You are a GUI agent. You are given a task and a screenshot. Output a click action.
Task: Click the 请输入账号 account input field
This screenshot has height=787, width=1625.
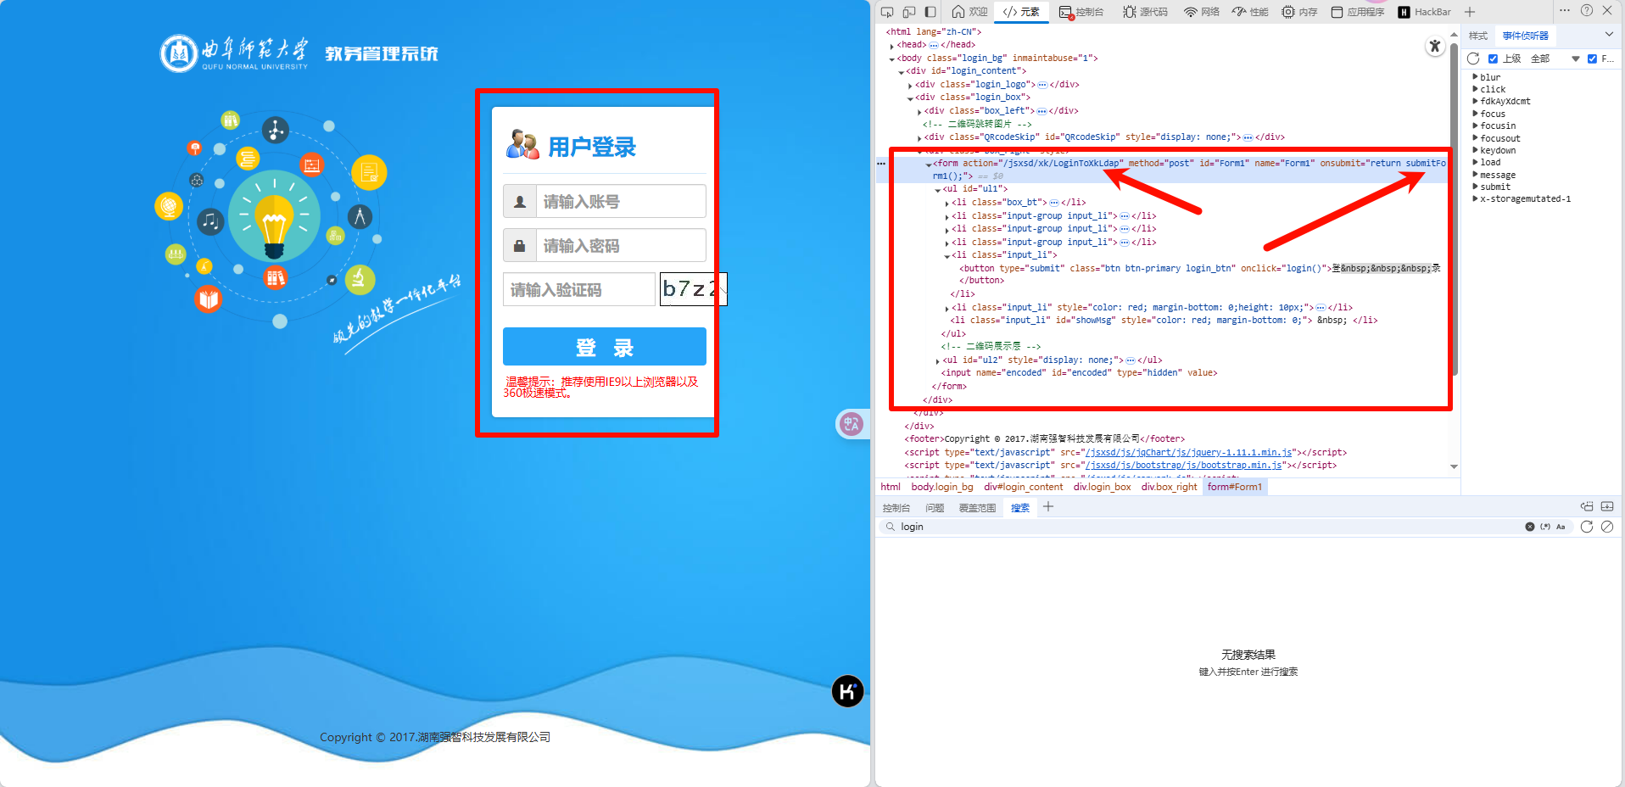pyautogui.click(x=621, y=201)
